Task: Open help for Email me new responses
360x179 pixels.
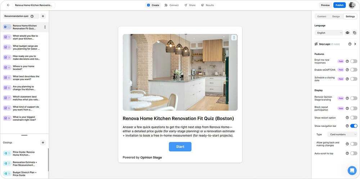Action: point(347,61)
